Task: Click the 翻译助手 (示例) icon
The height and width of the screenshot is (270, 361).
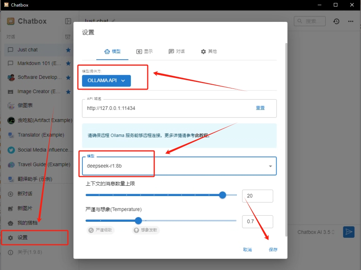Action: coord(11,179)
